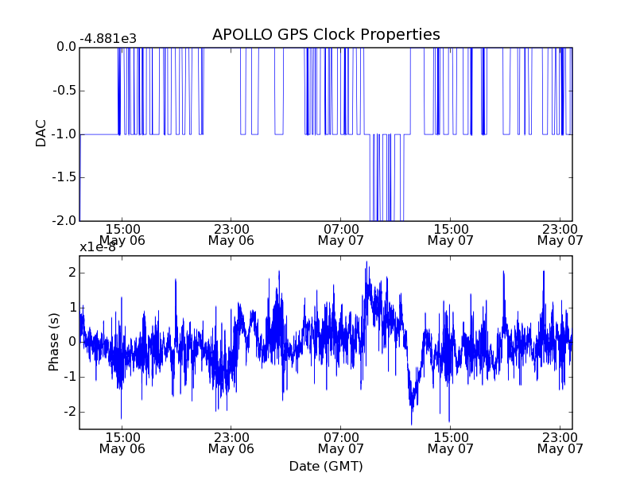Viewport: 636px width, 477px height.
Task: Click the "-4.881e3" offset label
Action: point(108,39)
